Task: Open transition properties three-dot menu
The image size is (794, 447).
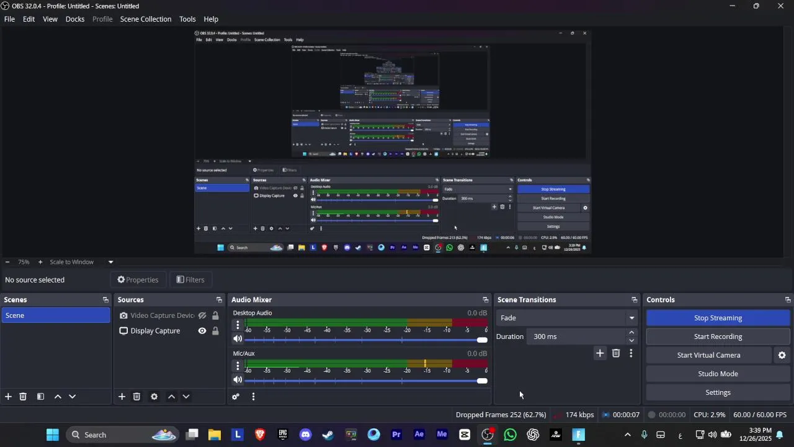Action: click(x=631, y=353)
